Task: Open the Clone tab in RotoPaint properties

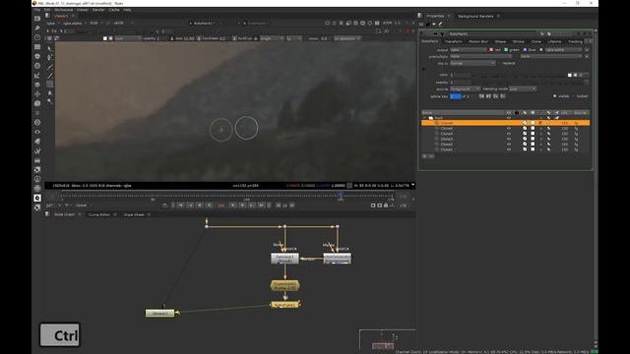Action: tap(535, 41)
